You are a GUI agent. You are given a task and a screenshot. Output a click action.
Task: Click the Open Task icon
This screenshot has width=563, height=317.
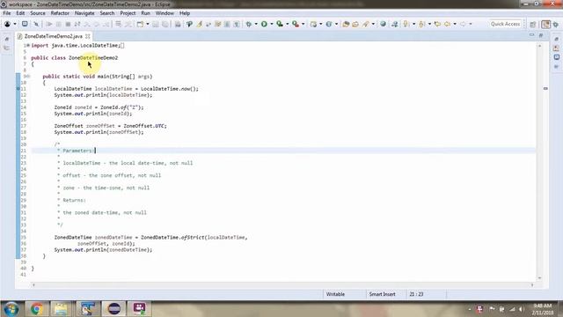(355, 24)
